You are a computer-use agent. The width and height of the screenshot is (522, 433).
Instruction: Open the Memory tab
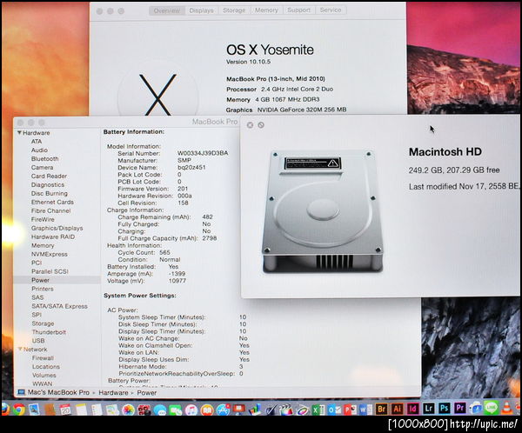coord(266,10)
